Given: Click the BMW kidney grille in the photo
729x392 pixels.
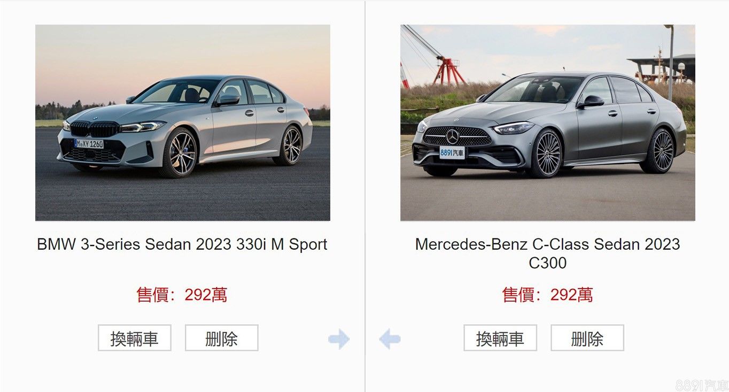Looking at the screenshot, I should 95,129.
